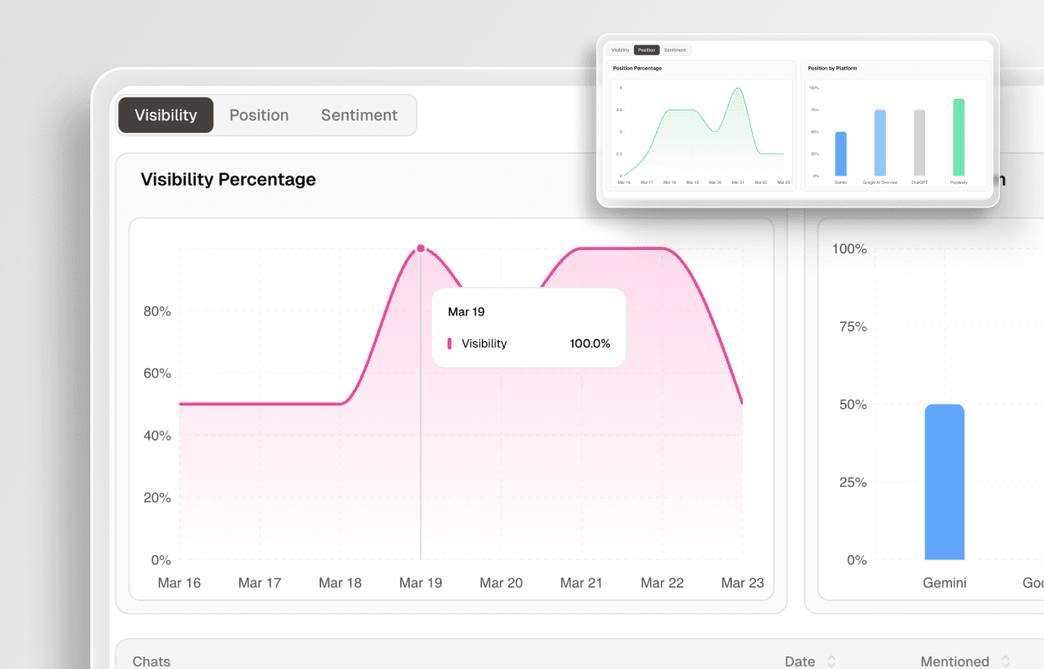This screenshot has width=1044, height=669.
Task: Select Visibility tab in the popup card
Action: click(619, 49)
